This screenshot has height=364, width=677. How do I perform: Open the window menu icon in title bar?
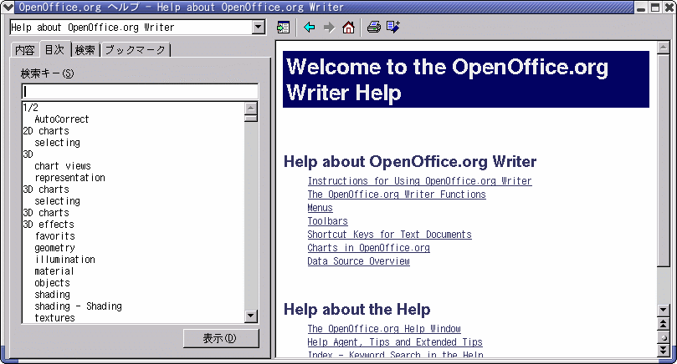click(8, 7)
